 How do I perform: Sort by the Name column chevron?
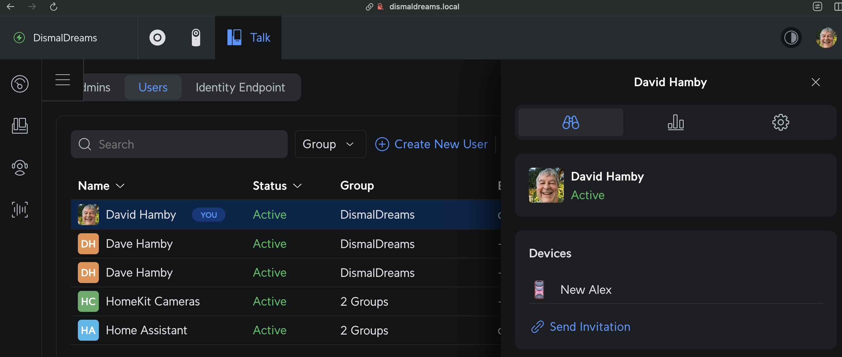click(120, 186)
